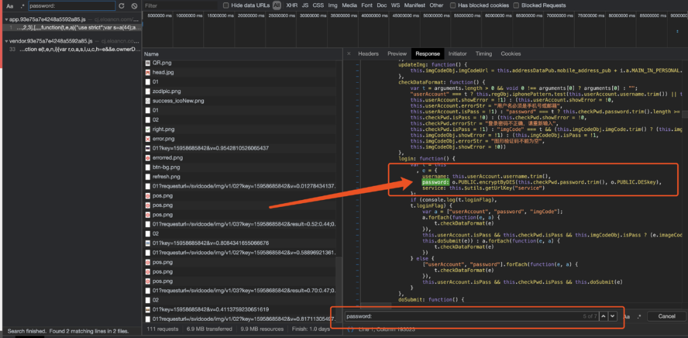This screenshot has height=338, width=688.
Task: Jump to the next match in Response find bar
Action: (x=612, y=316)
